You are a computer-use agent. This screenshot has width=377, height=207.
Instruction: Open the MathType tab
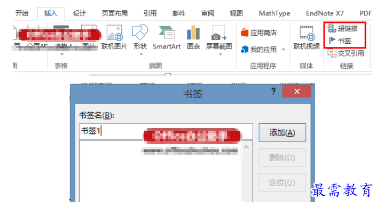(274, 13)
